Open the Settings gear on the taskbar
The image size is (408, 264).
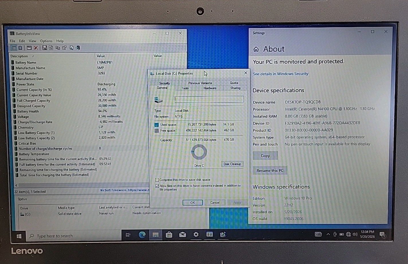coord(196,234)
